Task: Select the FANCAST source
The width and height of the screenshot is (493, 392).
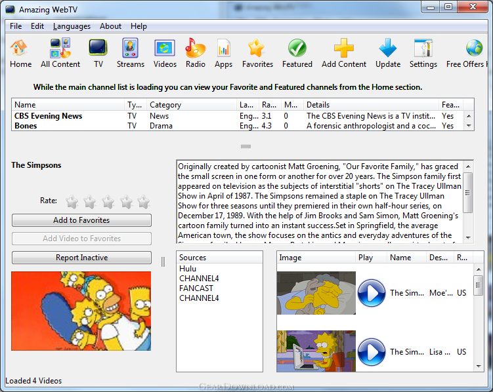Action: pos(196,288)
